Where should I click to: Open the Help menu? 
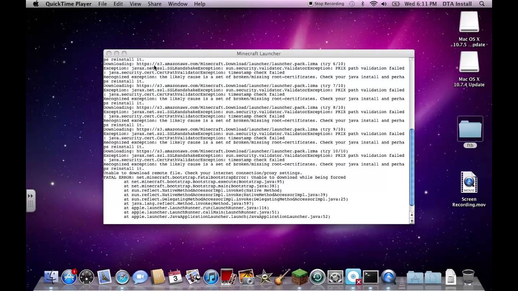[200, 4]
